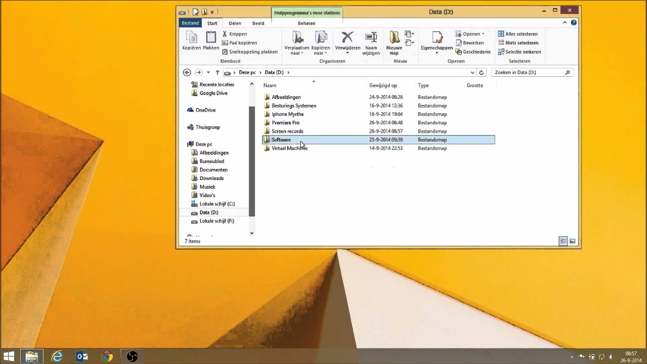This screenshot has height=364, width=647.
Task: Select the Iphone Myrthe folder
Action: point(288,114)
